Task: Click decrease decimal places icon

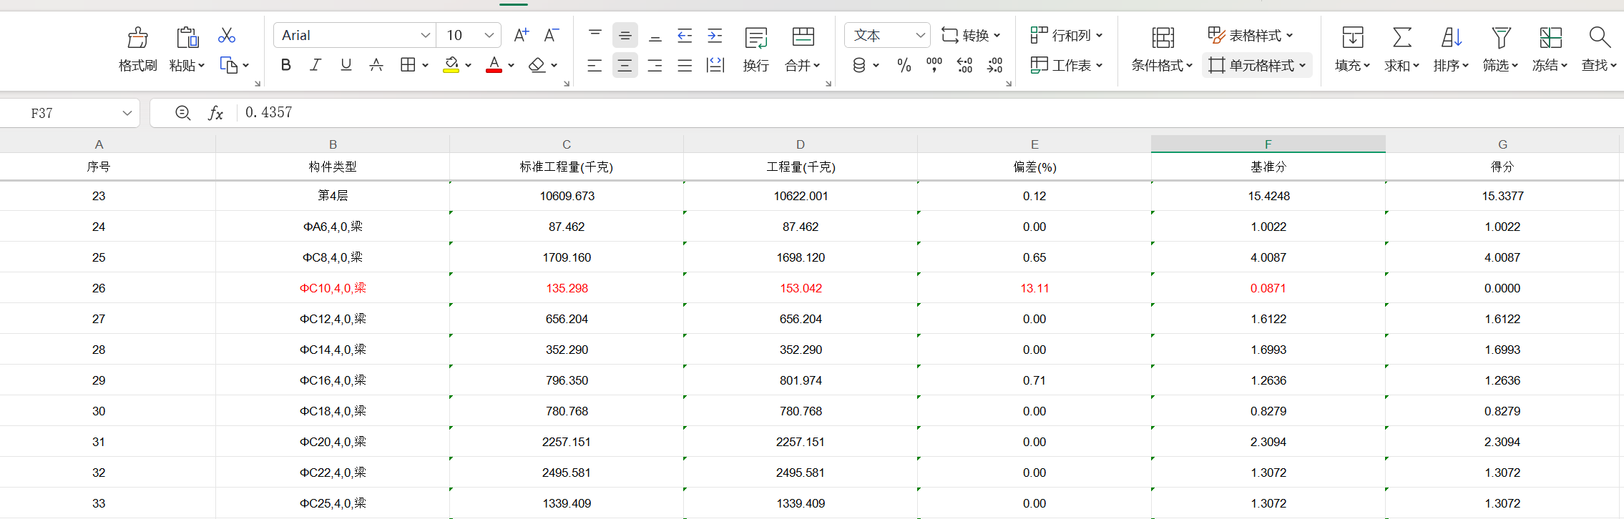Action: coord(995,66)
